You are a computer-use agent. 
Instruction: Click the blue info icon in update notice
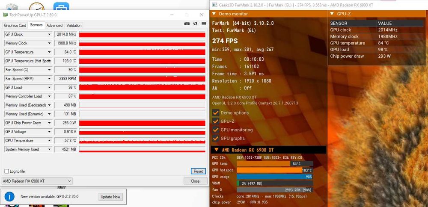click(x=9, y=196)
